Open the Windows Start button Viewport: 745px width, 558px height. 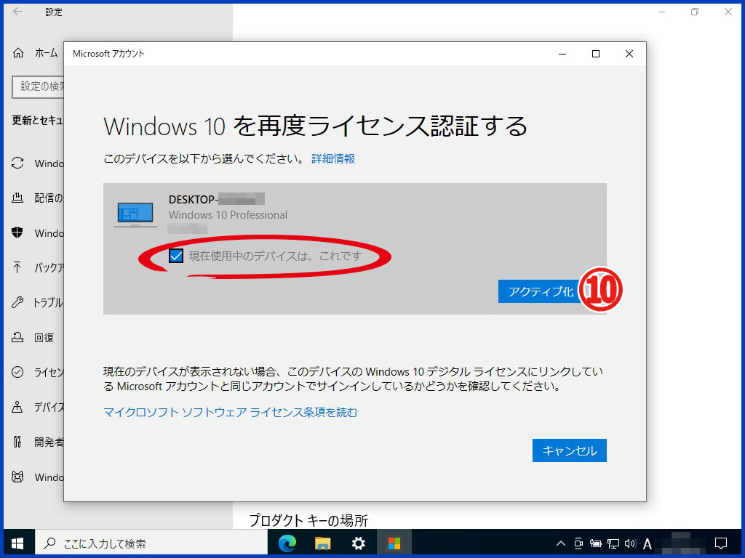pos(18,543)
